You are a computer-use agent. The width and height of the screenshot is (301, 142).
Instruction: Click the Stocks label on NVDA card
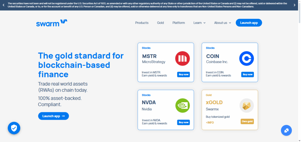click(x=146, y=95)
